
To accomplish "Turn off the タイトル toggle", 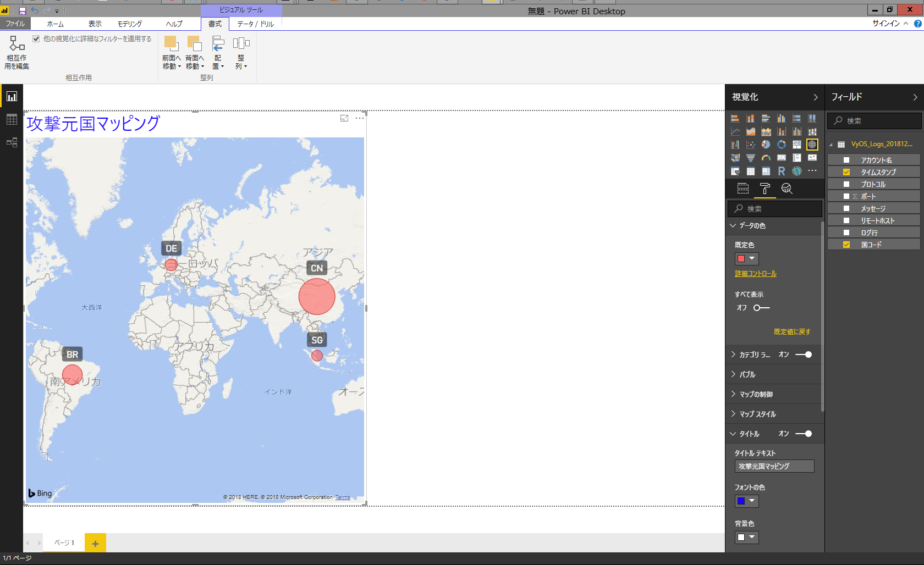I will click(x=804, y=434).
